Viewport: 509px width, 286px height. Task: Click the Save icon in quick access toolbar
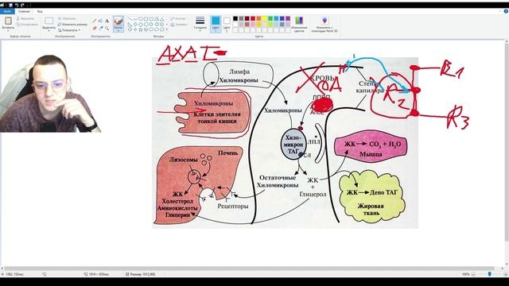[10, 6]
